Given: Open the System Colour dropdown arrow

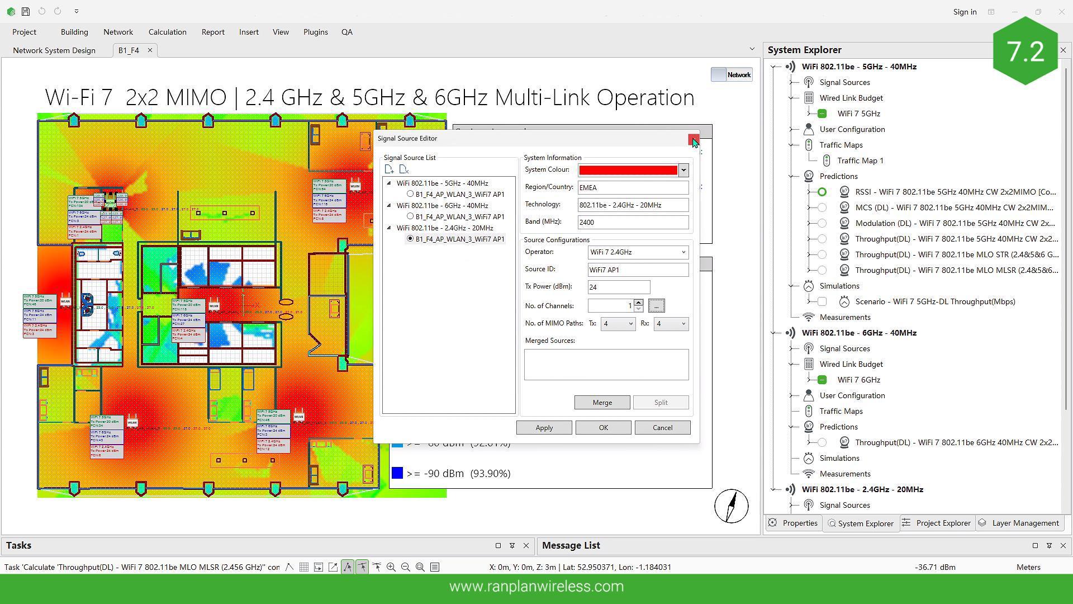Looking at the screenshot, I should tap(683, 170).
